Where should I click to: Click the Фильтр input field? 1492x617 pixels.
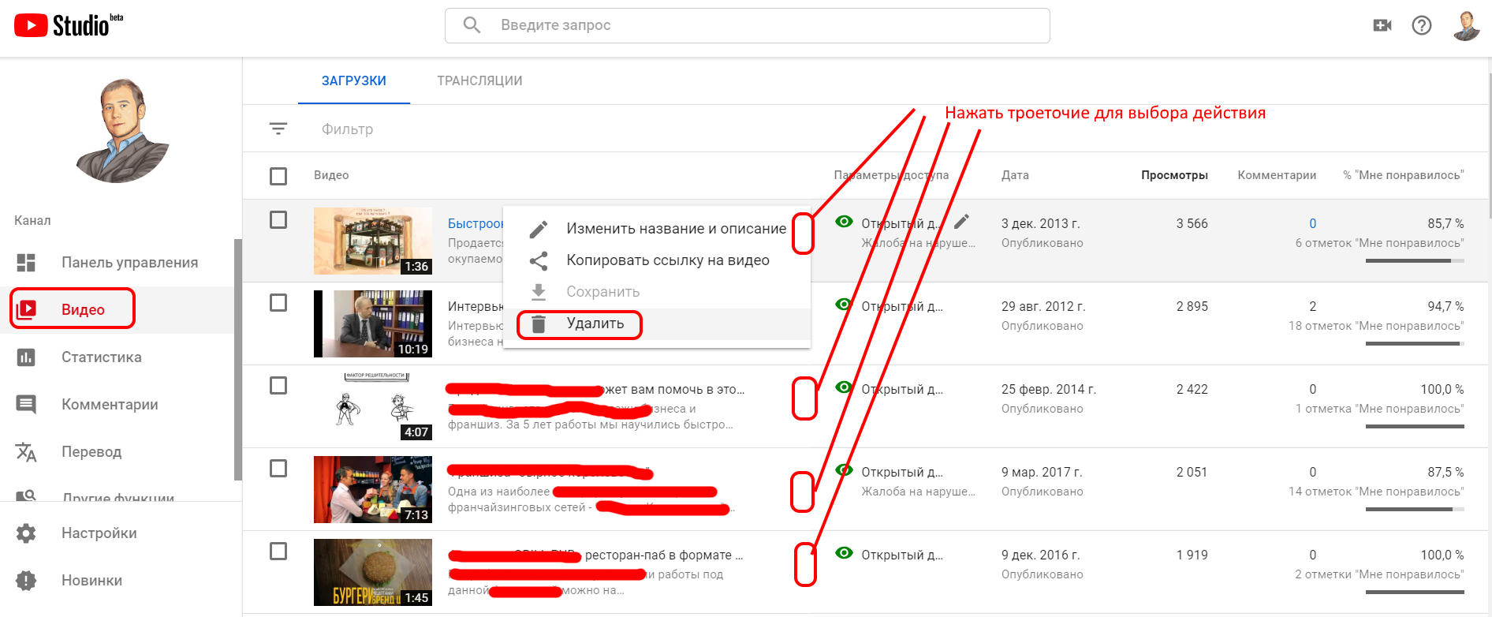(x=347, y=129)
